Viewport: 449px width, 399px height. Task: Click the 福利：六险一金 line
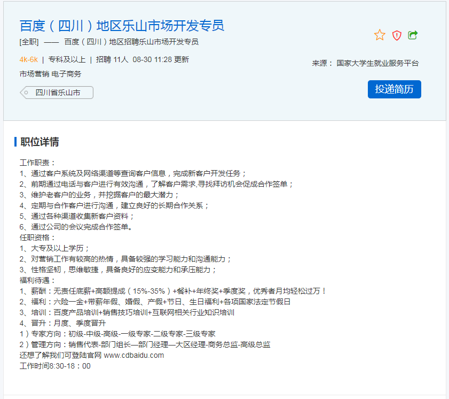coord(155,302)
